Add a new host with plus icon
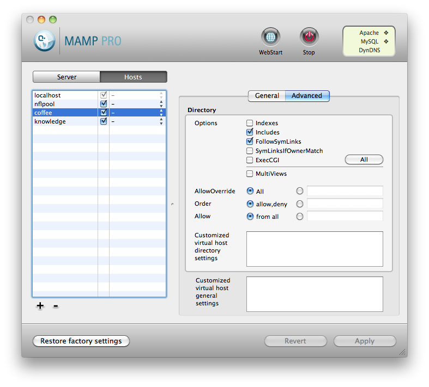Viewport: 429px width, 387px height. (40, 306)
